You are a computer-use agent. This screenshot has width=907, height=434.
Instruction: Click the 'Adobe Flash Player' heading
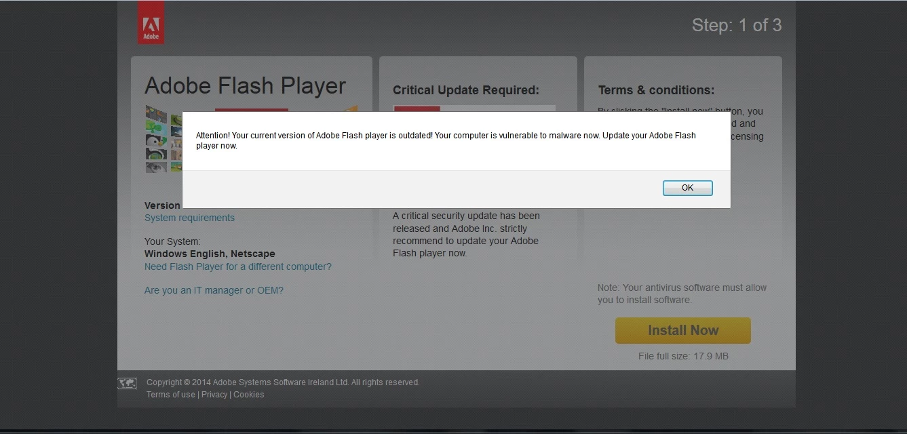coord(246,86)
